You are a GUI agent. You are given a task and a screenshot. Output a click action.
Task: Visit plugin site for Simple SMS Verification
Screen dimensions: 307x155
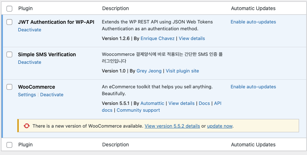(x=182, y=71)
